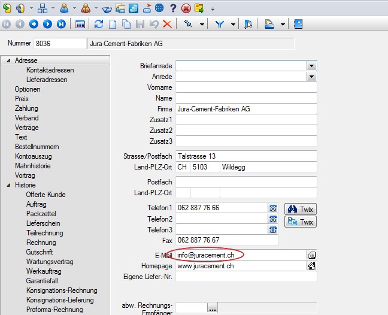Click the refresh icon in the toolbar
The width and height of the screenshot is (388, 315).
(x=99, y=24)
